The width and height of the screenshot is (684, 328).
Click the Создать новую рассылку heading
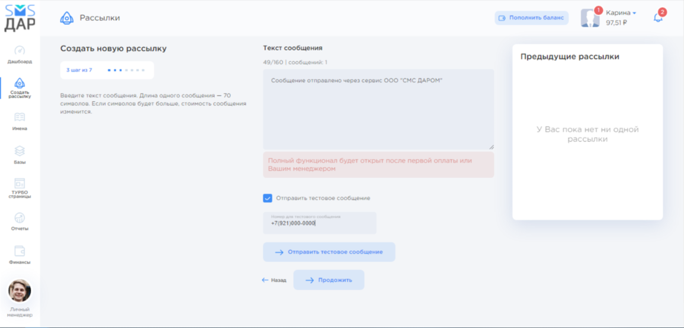114,49
